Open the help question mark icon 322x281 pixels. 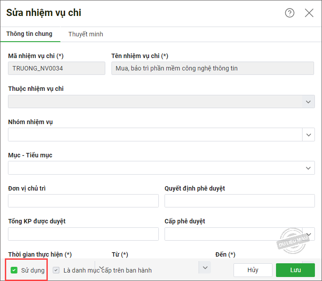[x=290, y=13]
